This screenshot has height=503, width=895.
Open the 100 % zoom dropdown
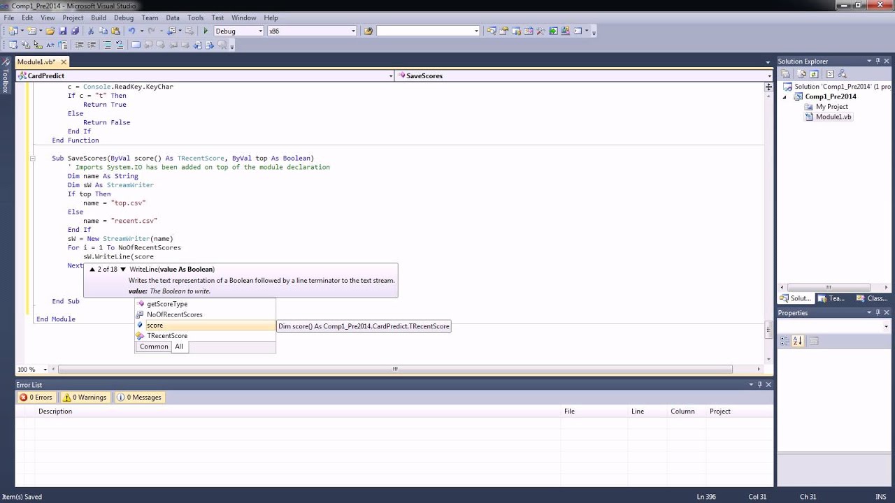tap(45, 370)
